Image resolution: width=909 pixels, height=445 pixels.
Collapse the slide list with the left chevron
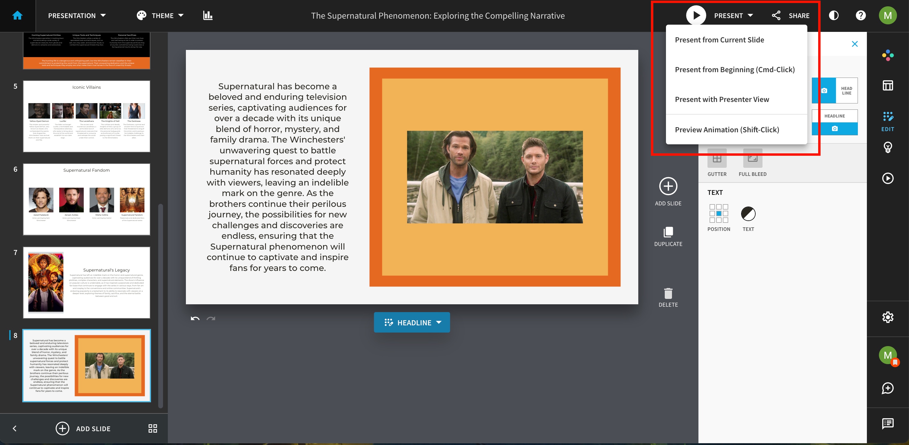[x=14, y=428]
